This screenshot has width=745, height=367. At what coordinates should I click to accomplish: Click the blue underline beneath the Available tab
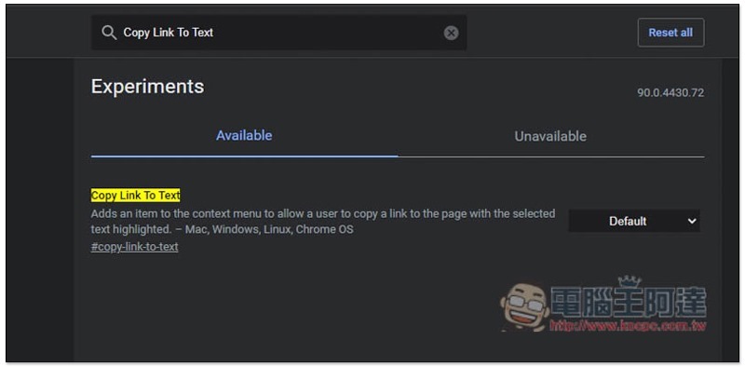[x=244, y=156]
